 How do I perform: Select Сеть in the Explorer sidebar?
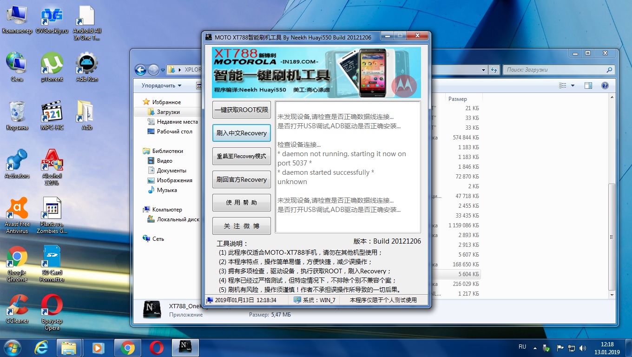point(153,239)
